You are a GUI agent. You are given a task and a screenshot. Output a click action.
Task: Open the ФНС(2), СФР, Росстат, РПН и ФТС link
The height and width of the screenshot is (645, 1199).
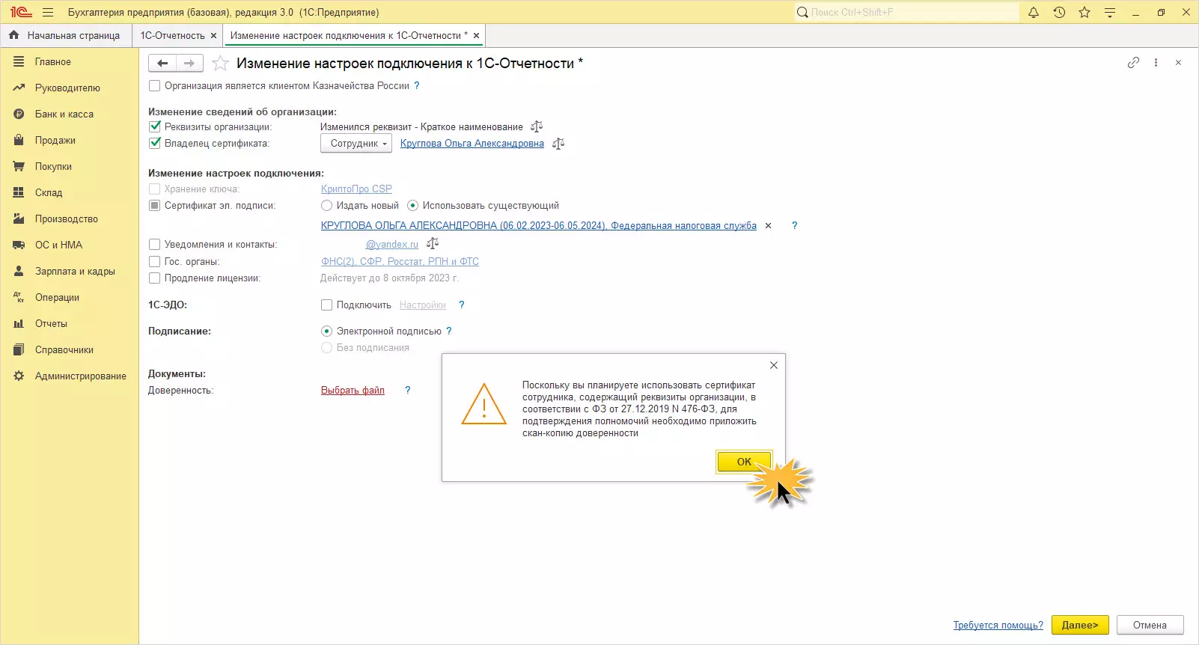click(400, 261)
